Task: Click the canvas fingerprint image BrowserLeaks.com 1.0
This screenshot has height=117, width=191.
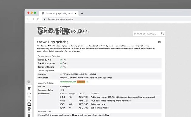Action: pos(74,82)
